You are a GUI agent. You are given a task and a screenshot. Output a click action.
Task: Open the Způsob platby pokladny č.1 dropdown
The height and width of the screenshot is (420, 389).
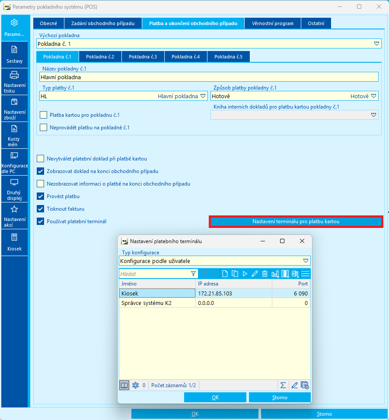[374, 96]
